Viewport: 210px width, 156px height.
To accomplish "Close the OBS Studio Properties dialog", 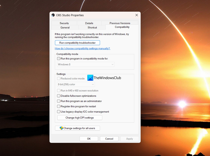I will [x=136, y=15].
